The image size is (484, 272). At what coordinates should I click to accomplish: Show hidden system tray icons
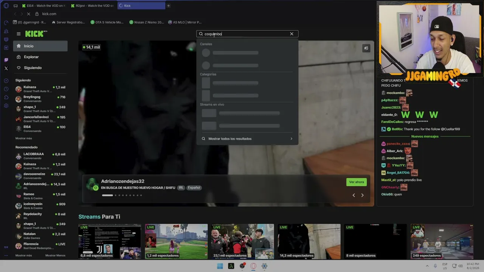[x=427, y=266]
